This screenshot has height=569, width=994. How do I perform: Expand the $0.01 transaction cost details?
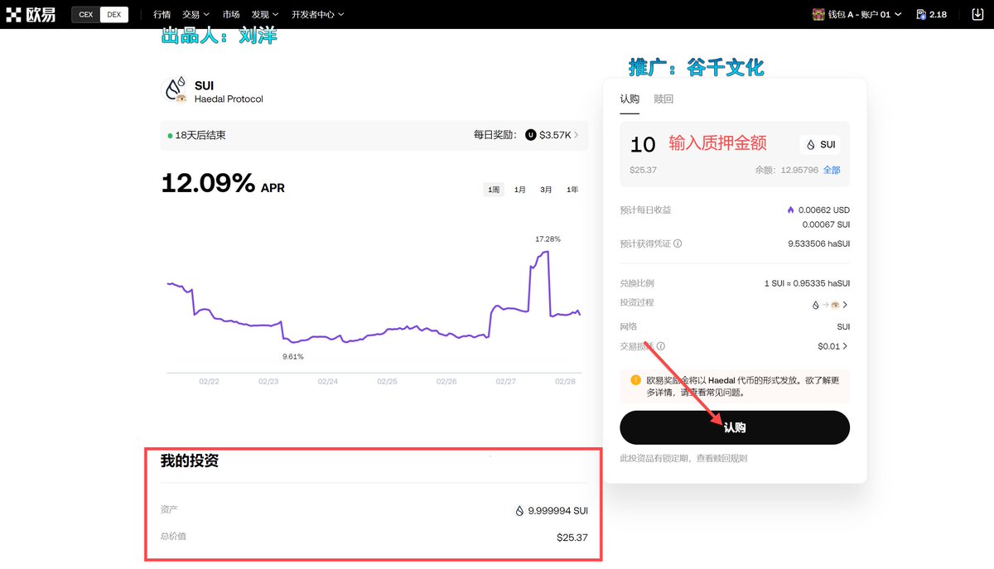point(833,347)
